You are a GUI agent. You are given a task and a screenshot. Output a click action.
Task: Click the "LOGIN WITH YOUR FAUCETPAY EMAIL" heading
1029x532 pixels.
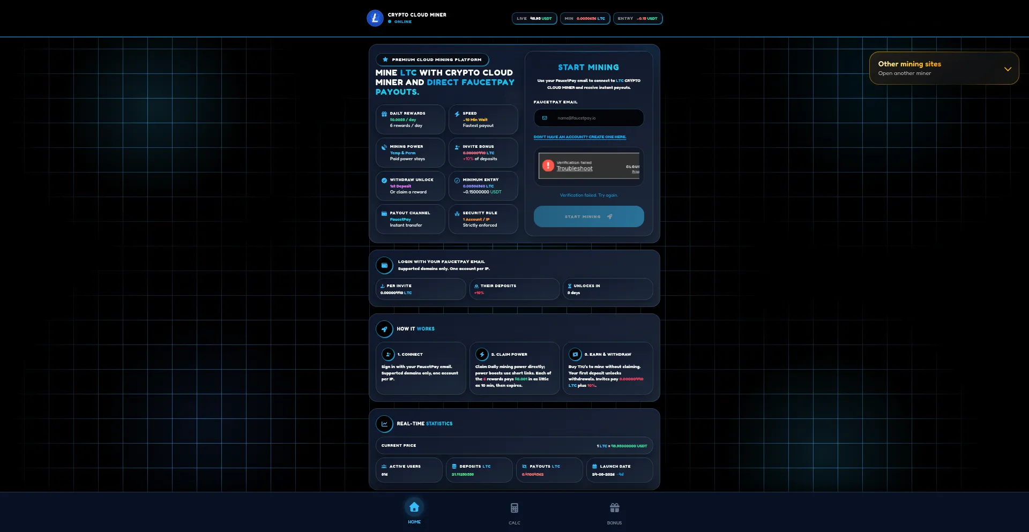click(442, 262)
